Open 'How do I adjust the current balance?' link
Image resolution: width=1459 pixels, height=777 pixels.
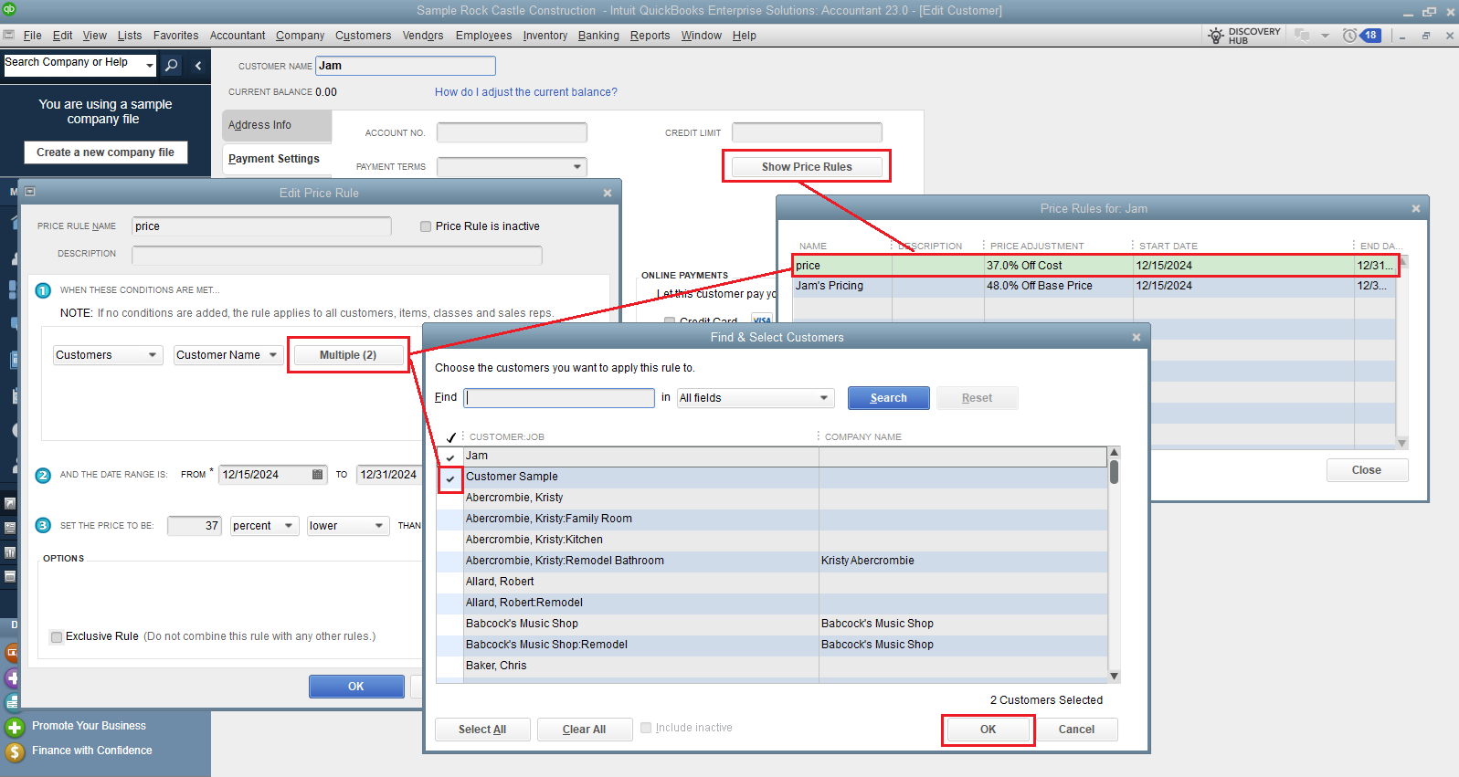525,92
